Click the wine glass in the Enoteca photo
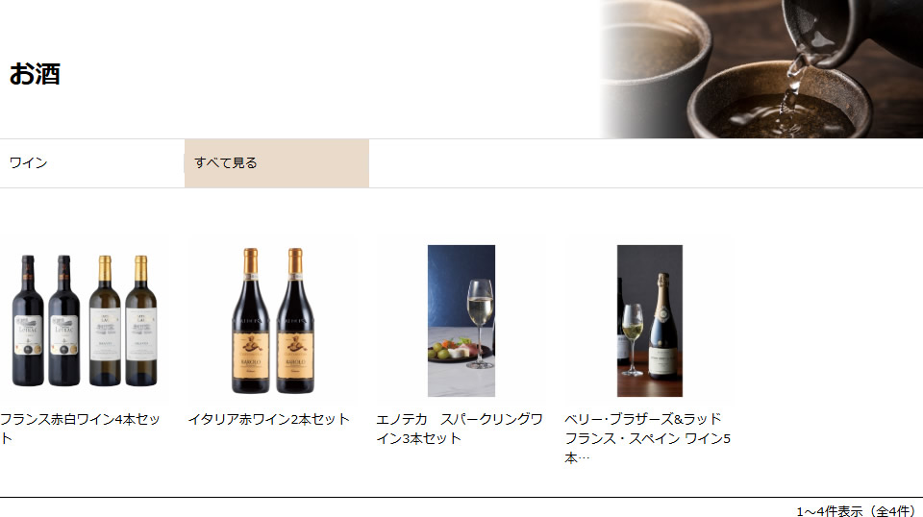Viewport: 923px width, 517px height. (x=480, y=324)
